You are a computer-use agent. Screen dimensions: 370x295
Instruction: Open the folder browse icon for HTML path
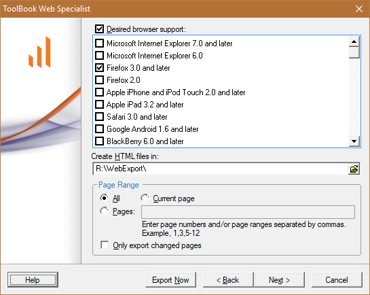point(354,169)
